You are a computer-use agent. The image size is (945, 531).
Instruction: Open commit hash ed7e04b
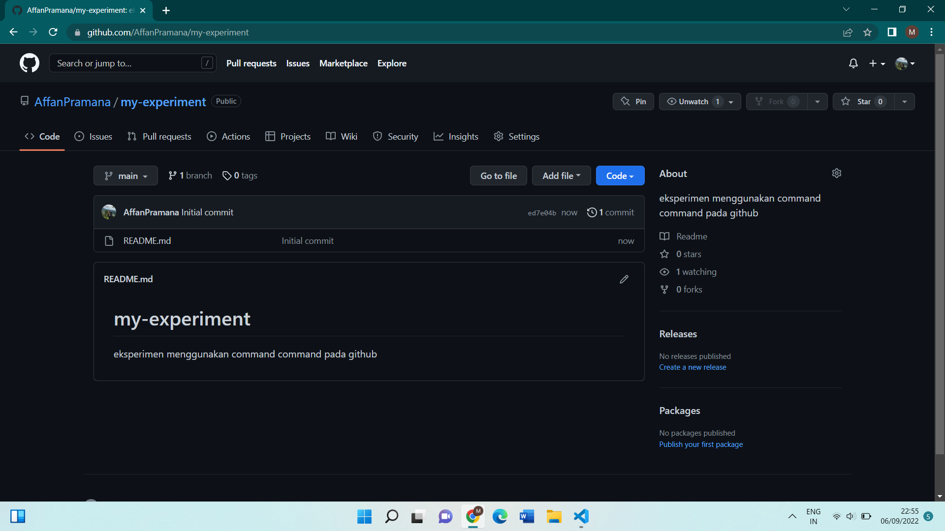point(542,213)
